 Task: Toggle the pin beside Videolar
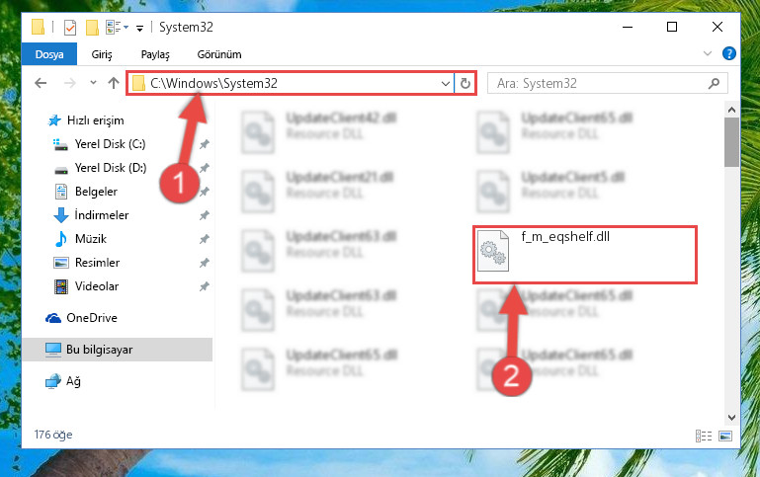[x=204, y=286]
